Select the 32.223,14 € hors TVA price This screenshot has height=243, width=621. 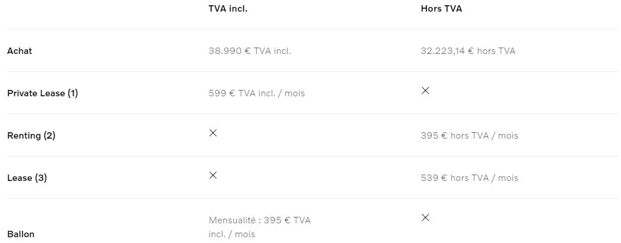[468, 51]
